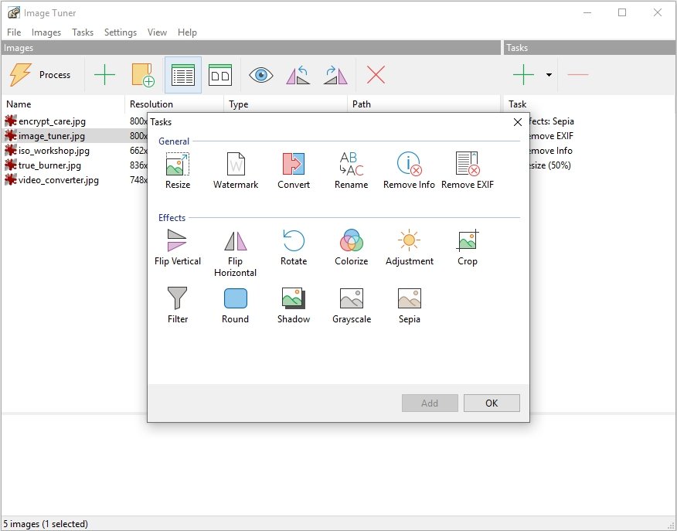
Task: Select the Flip Vertical effect
Action: point(178,241)
